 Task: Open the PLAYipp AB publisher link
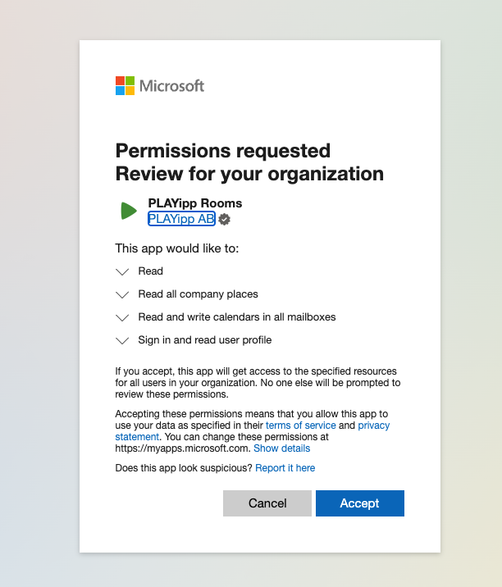coord(181,219)
